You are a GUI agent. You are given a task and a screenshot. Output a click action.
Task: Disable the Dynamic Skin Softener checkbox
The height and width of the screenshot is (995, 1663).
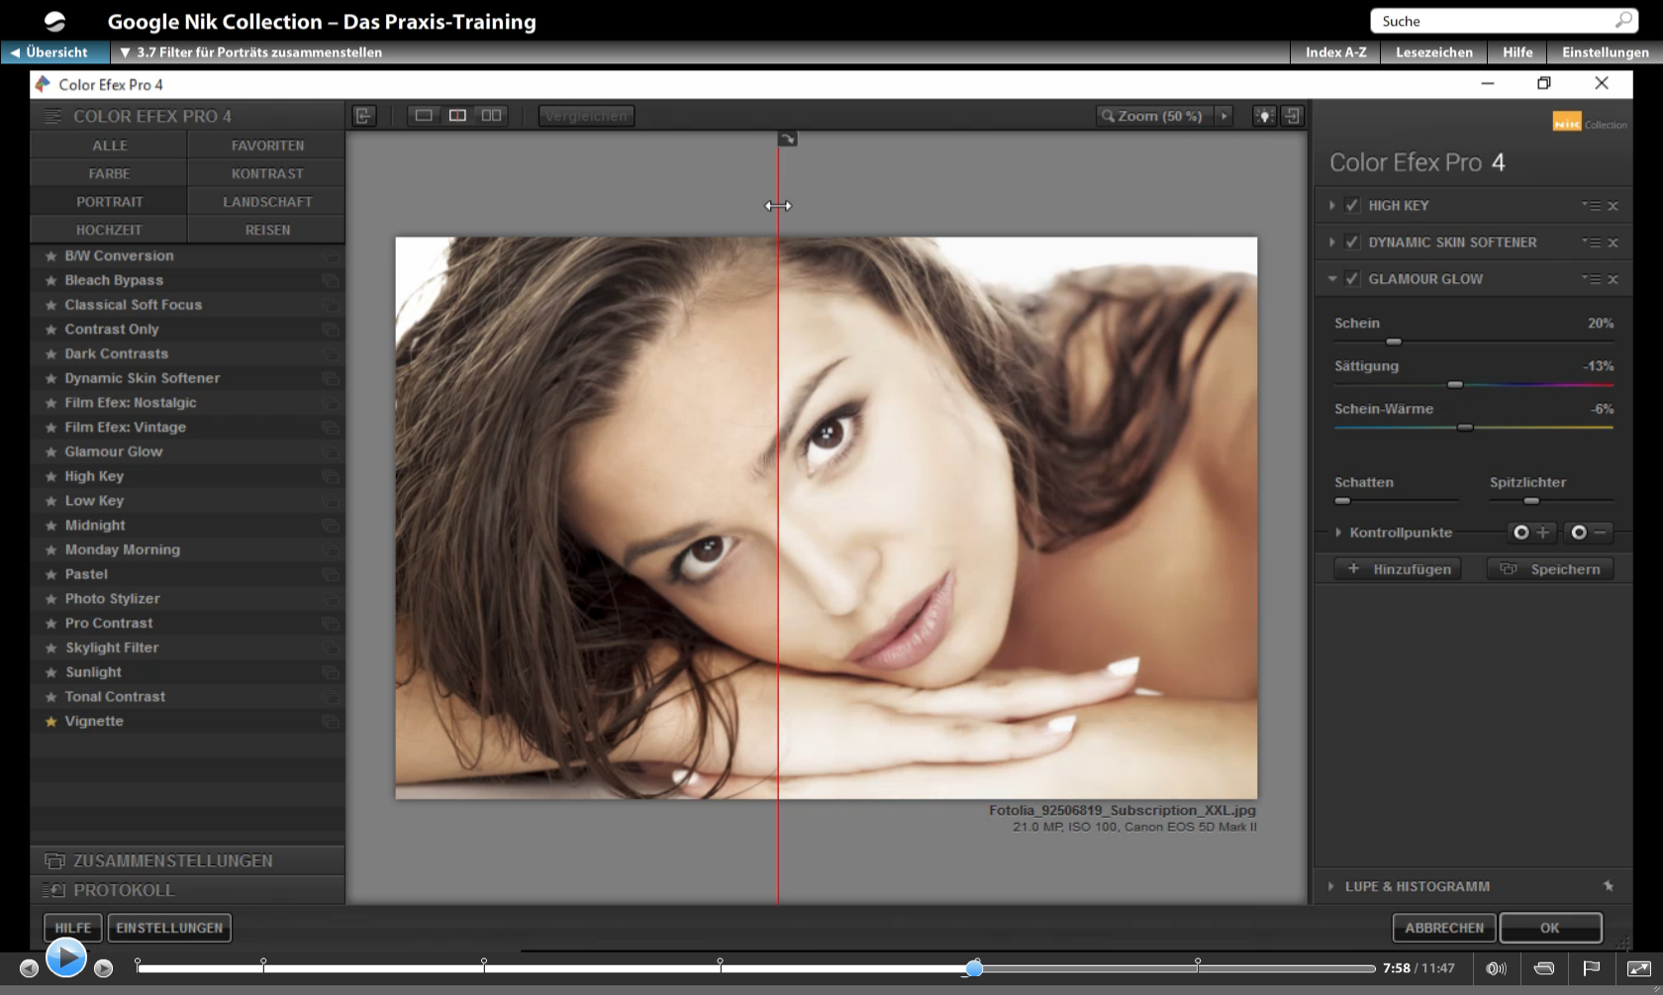[x=1352, y=243]
